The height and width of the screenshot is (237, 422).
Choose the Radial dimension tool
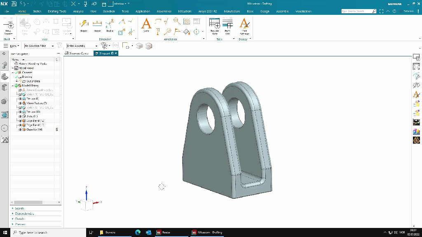point(110,25)
